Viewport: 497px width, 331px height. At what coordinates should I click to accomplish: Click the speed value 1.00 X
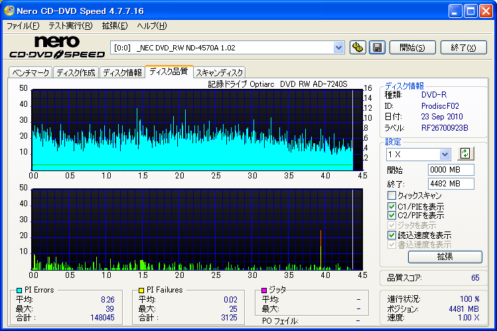coord(468,317)
